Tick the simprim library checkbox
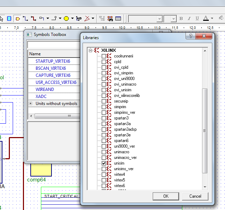This screenshot has width=225, height=210. point(104,107)
